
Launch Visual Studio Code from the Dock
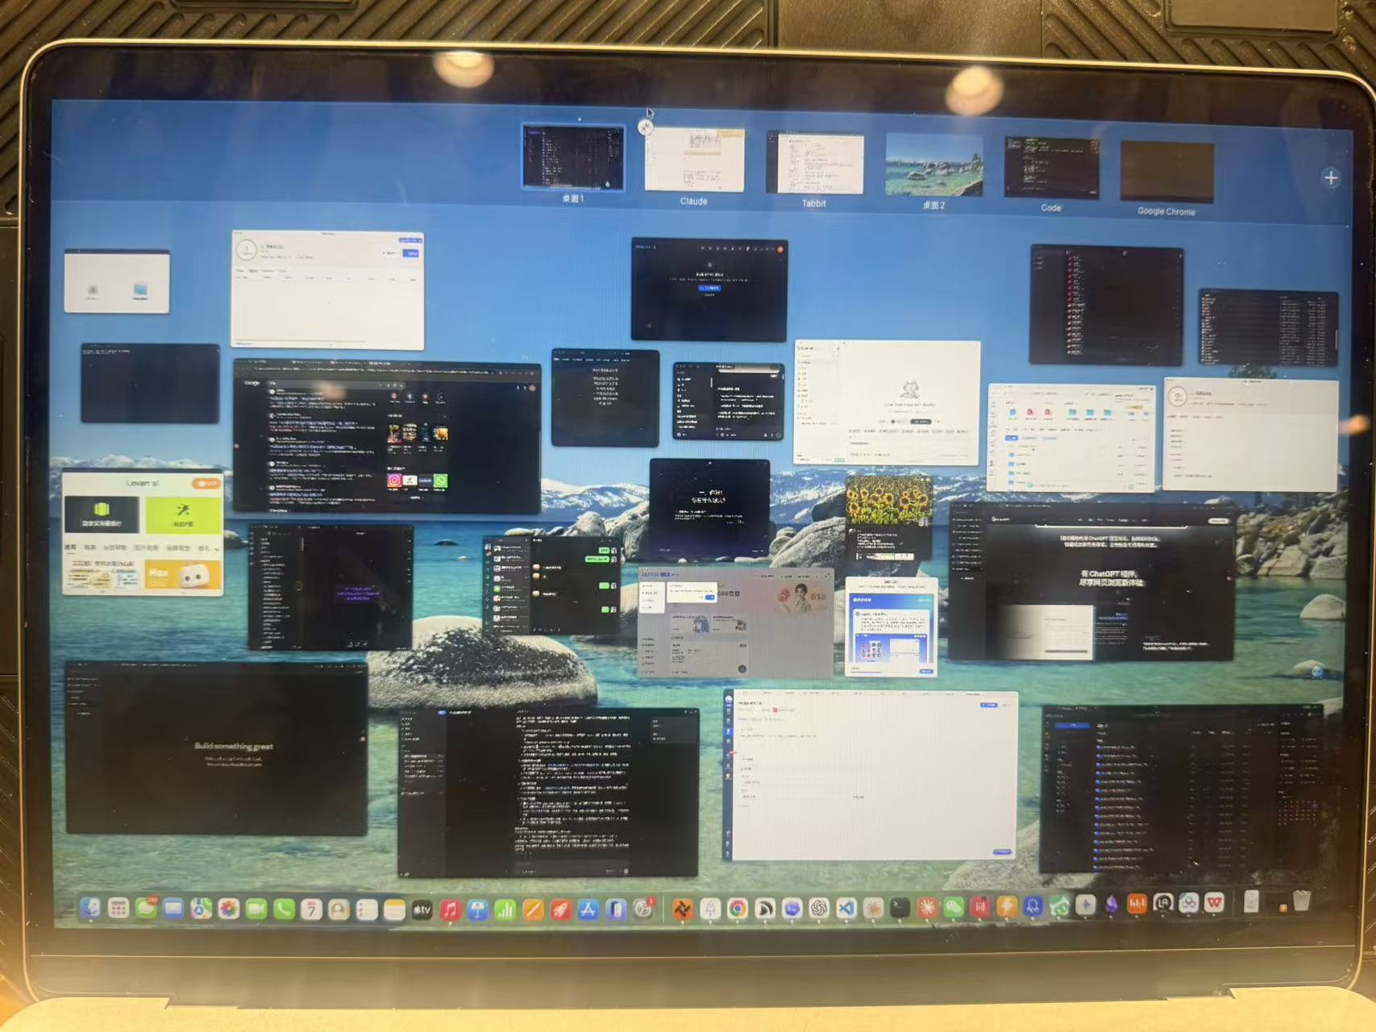(x=846, y=909)
